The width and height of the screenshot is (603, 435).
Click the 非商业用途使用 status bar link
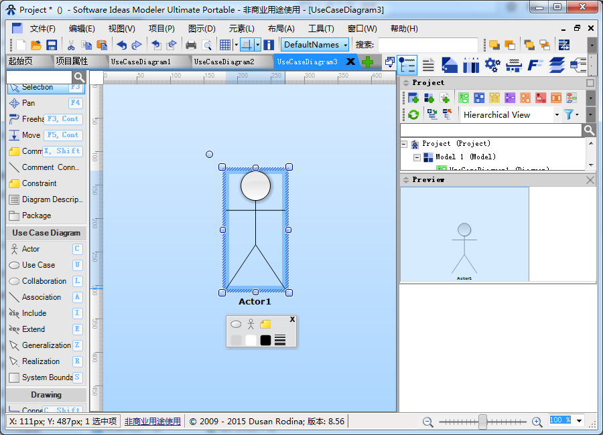152,422
